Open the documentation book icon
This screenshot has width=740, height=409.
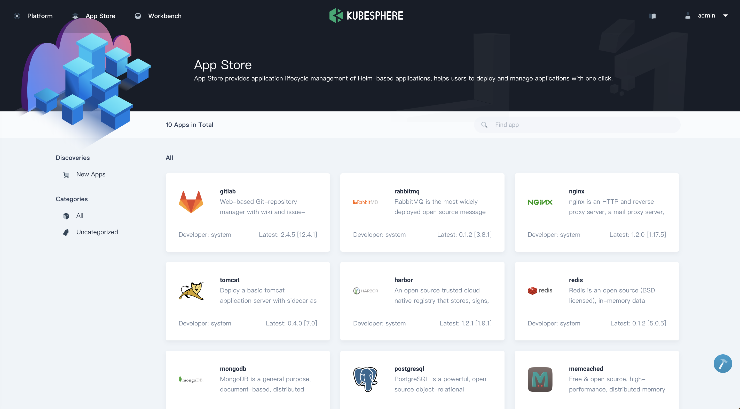point(652,16)
